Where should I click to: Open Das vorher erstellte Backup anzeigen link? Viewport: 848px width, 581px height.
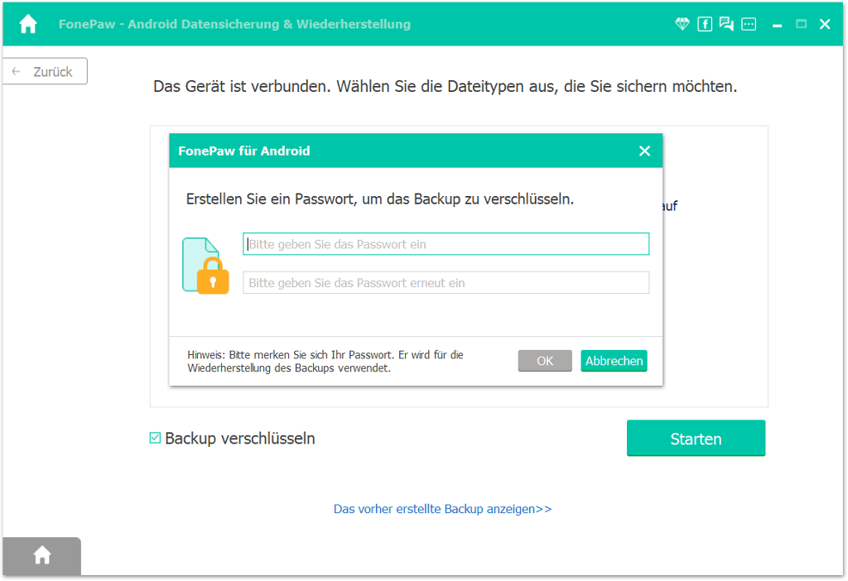click(442, 509)
